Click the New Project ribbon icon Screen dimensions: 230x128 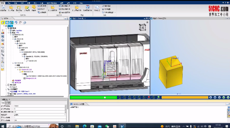pyautogui.click(x=3, y=7)
